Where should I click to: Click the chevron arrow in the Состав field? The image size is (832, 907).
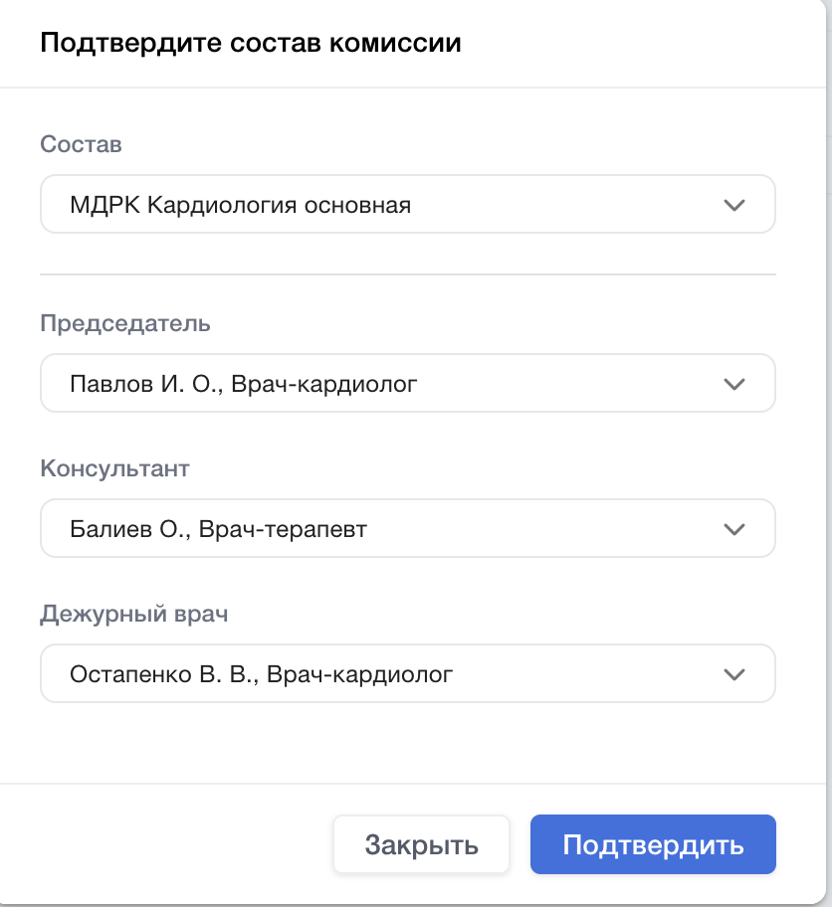pos(733,205)
